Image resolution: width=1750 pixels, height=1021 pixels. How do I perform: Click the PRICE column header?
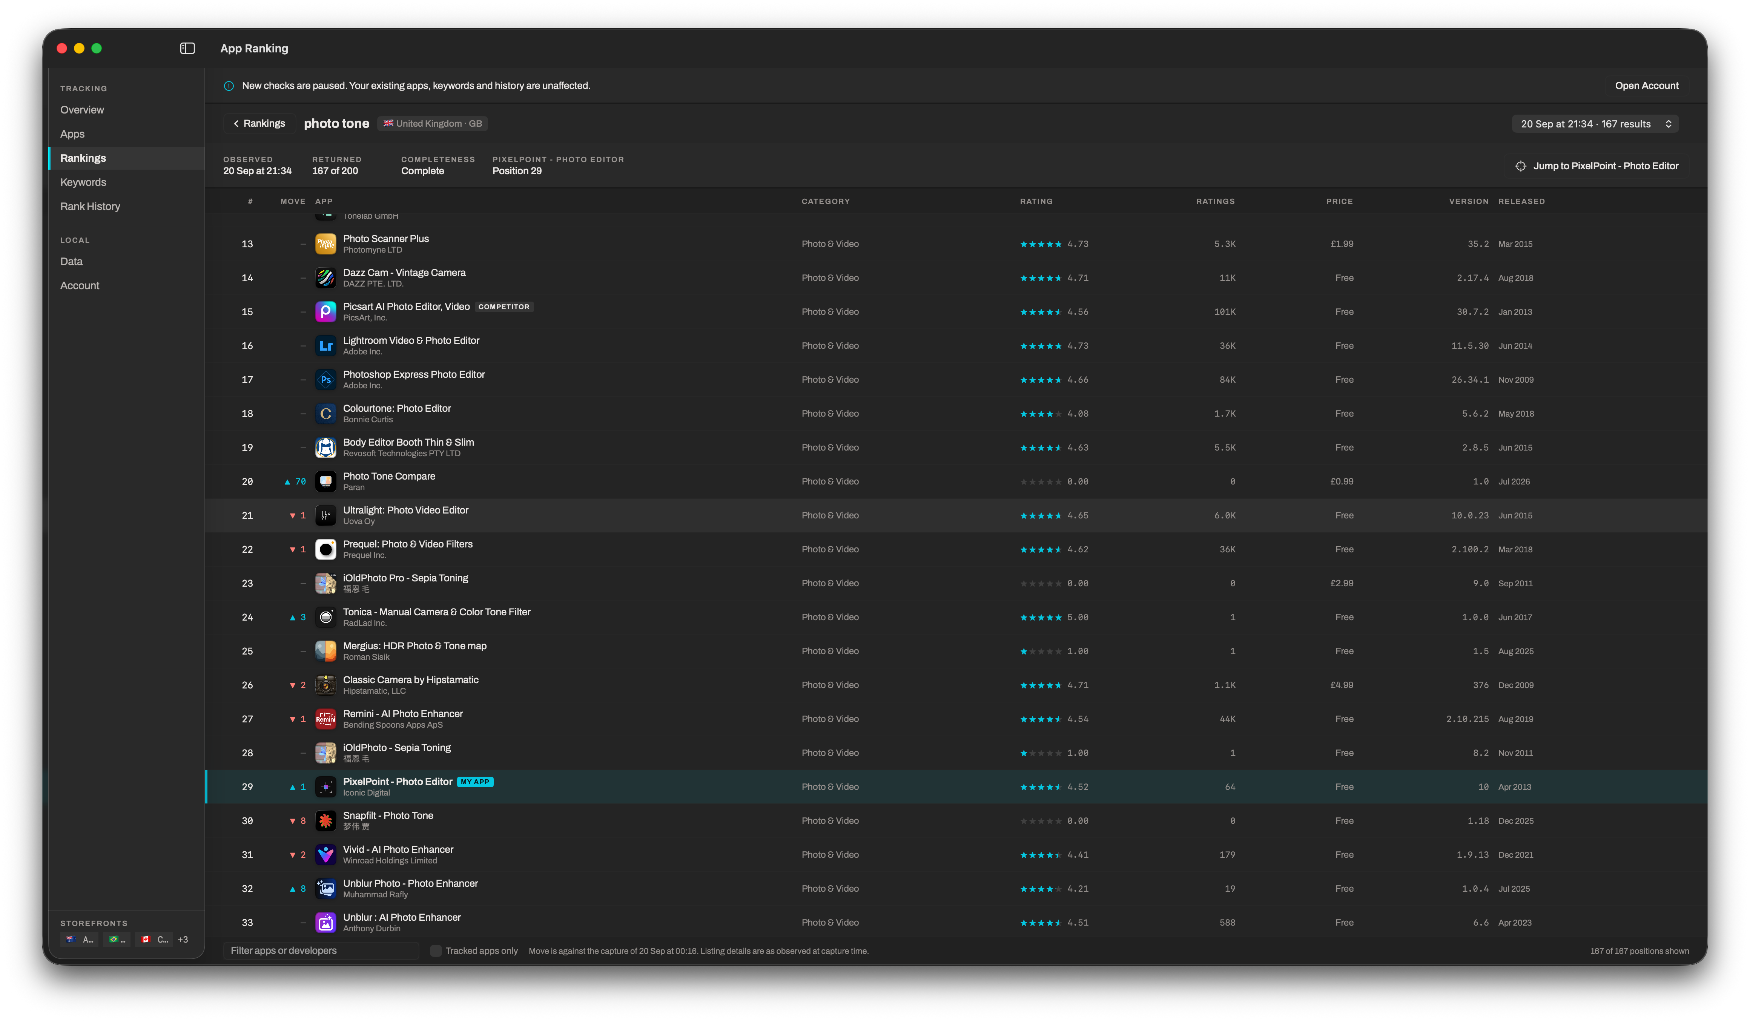pos(1339,201)
